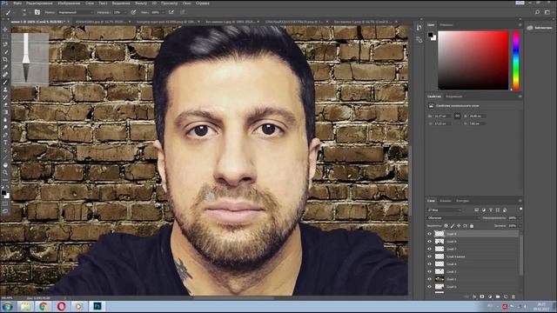Select the Brush tool in toolbox
Image resolution: width=557 pixels, height=313 pixels.
tap(5, 82)
